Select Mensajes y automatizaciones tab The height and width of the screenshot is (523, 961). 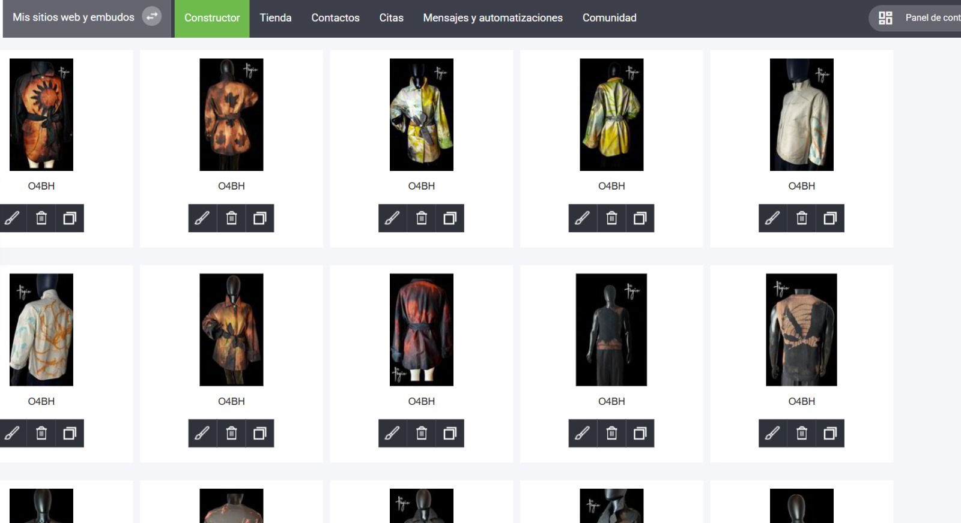pyautogui.click(x=493, y=18)
